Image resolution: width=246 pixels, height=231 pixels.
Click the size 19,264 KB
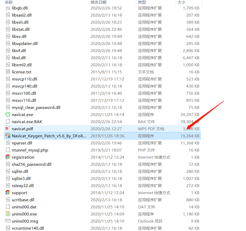click(190, 136)
